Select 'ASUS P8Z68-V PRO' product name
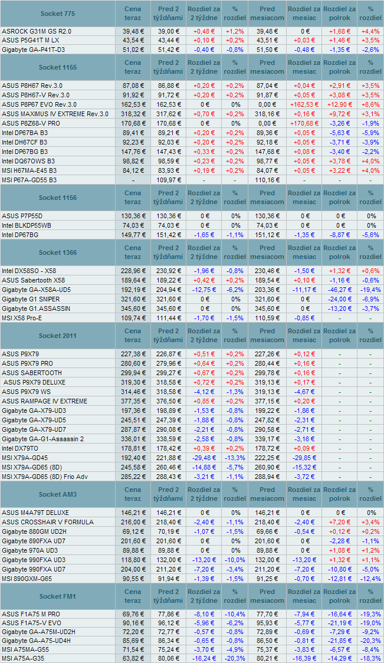Screen dimensions: 384x663 point(30,123)
